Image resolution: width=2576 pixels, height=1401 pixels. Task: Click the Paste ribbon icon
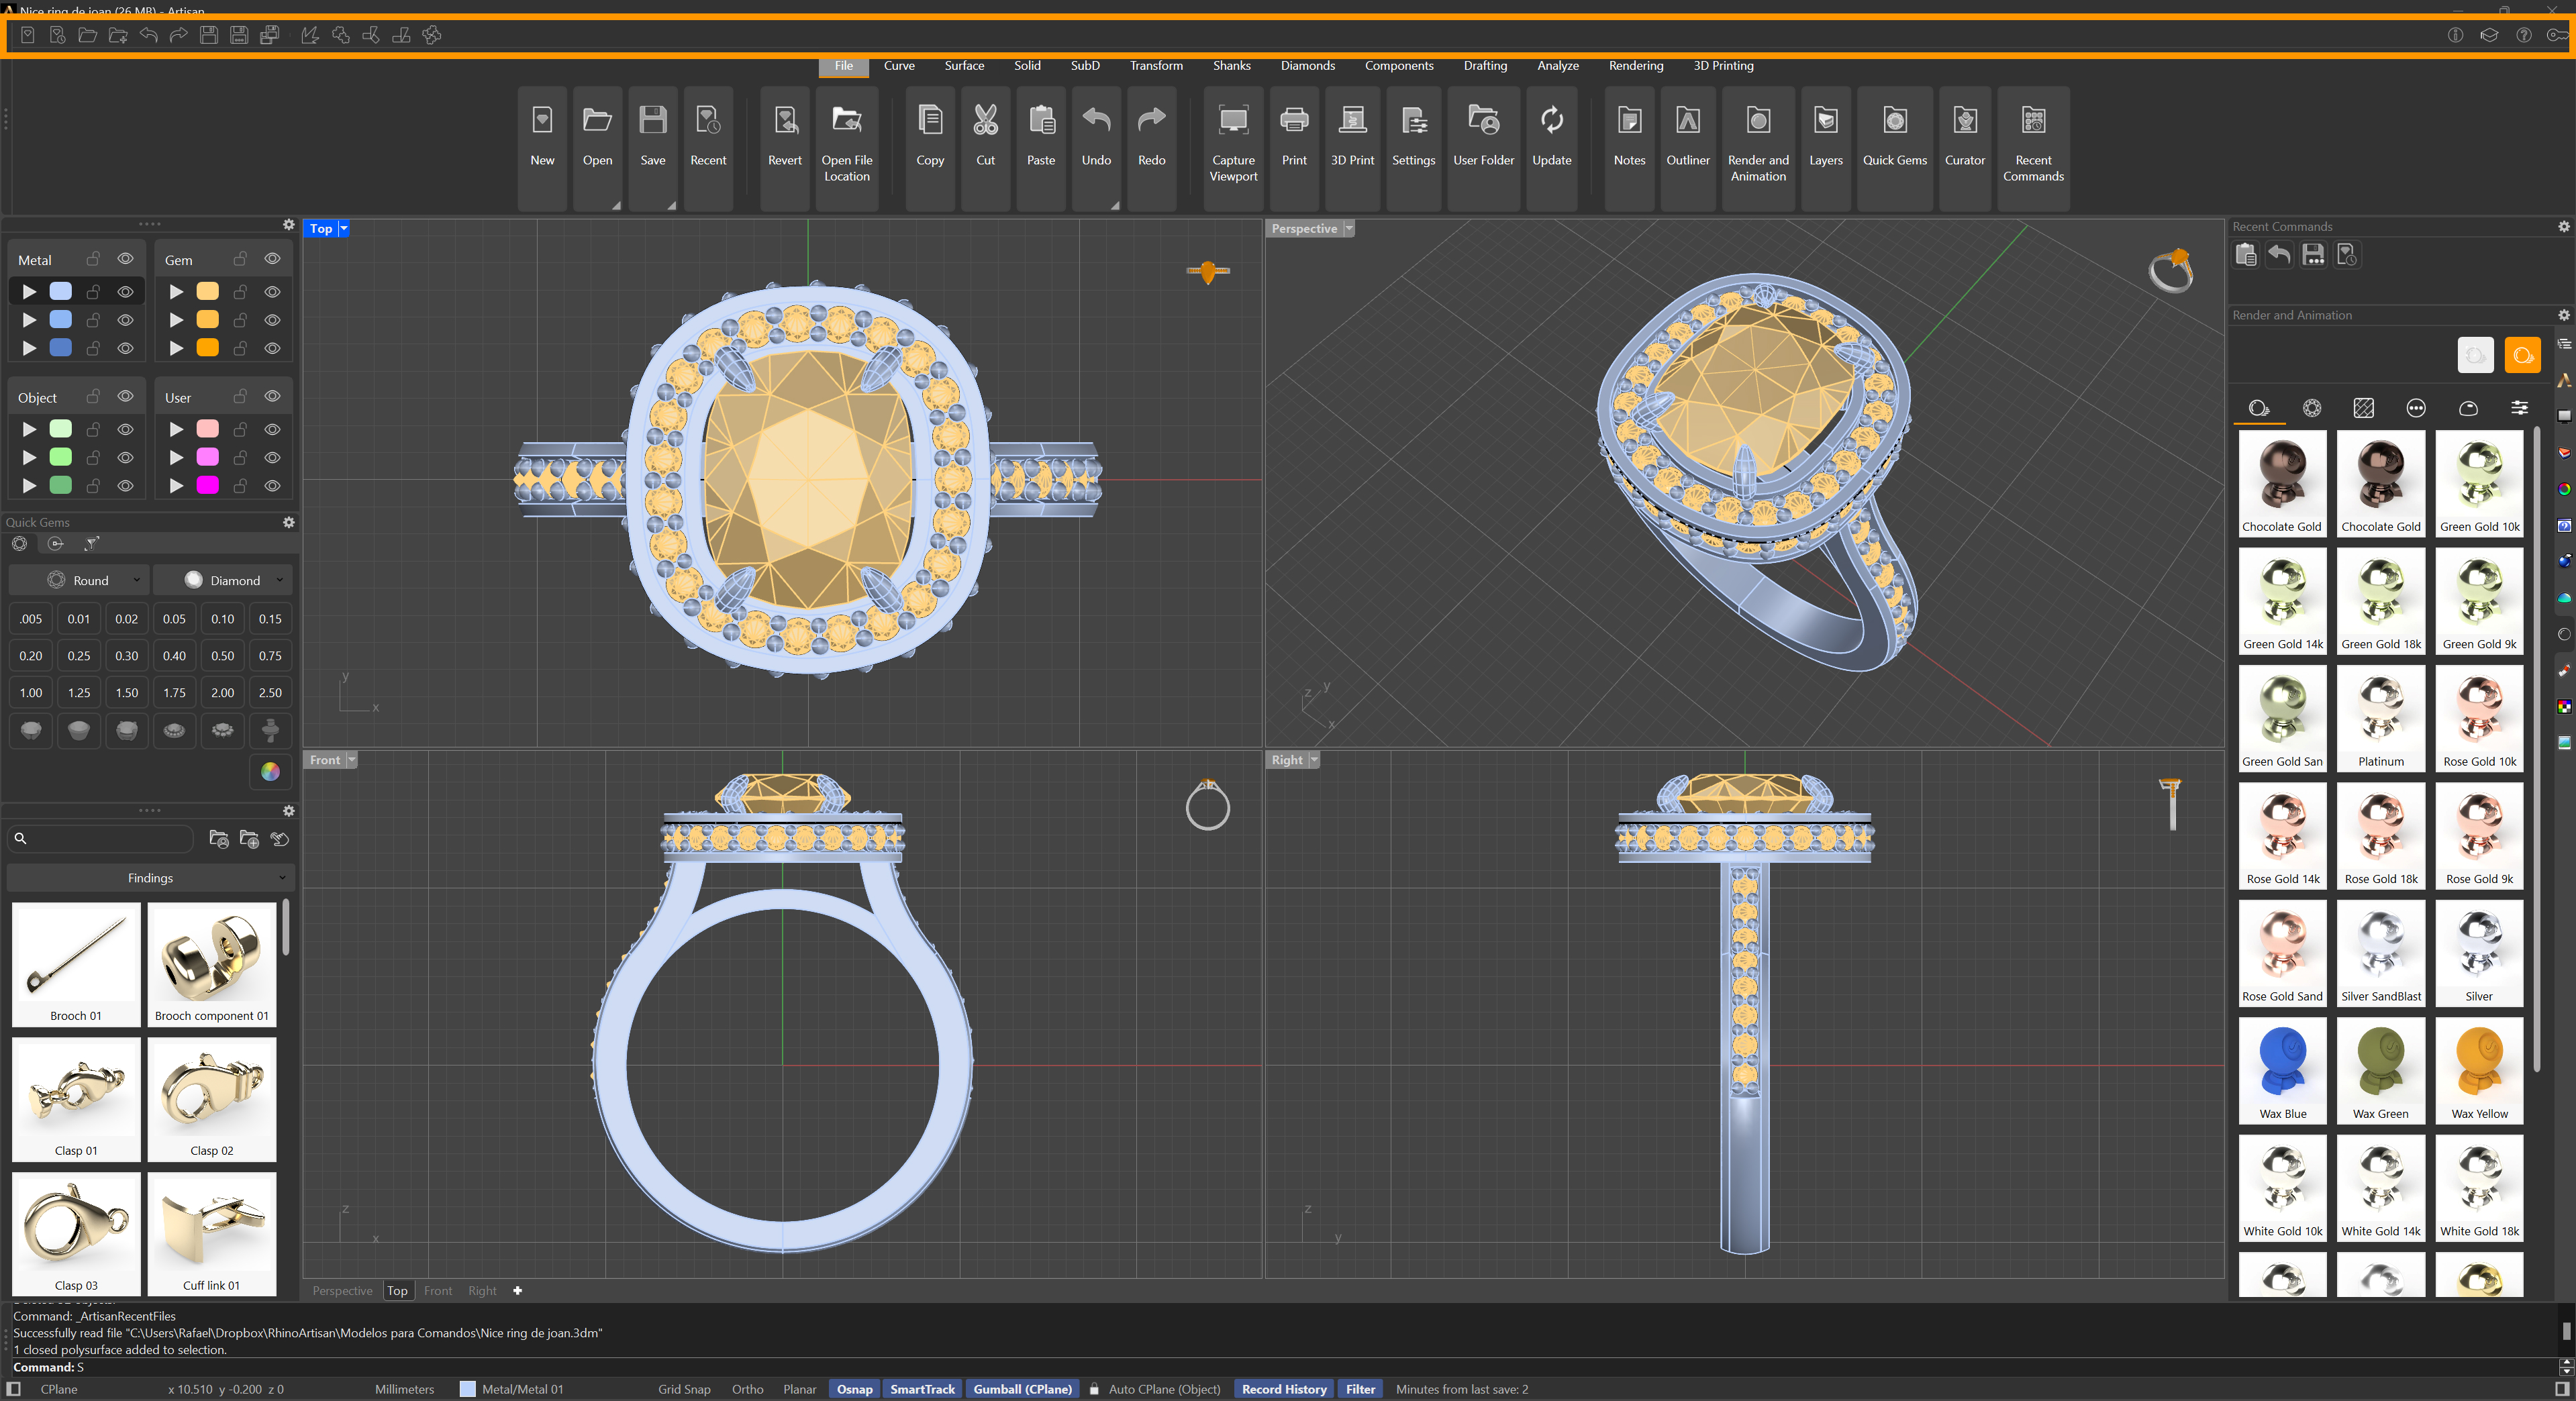1041,121
